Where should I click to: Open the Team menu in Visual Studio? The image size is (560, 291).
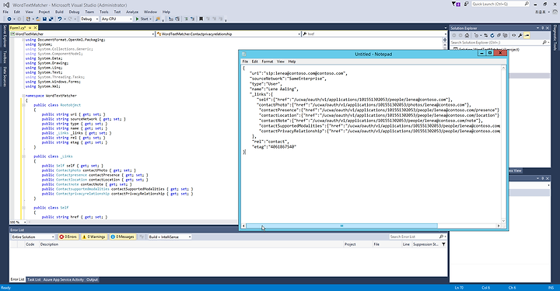click(89, 12)
